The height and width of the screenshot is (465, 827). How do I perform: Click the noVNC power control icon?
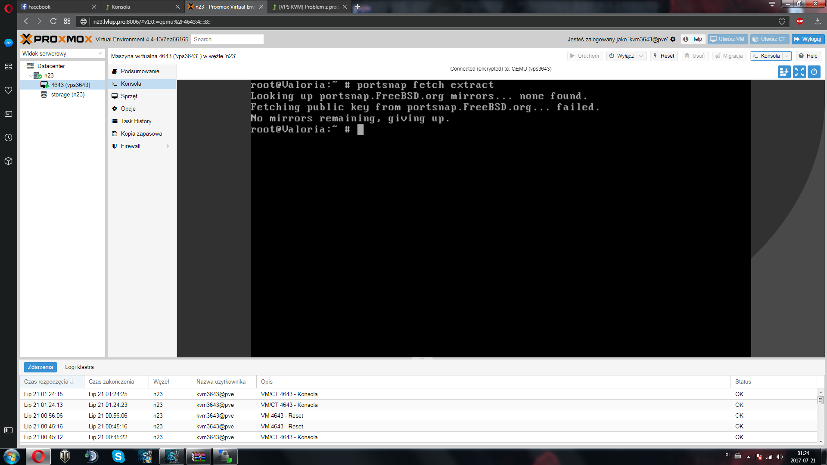(814, 72)
